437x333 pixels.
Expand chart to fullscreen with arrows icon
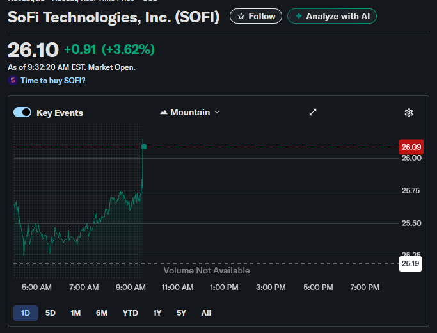(313, 112)
